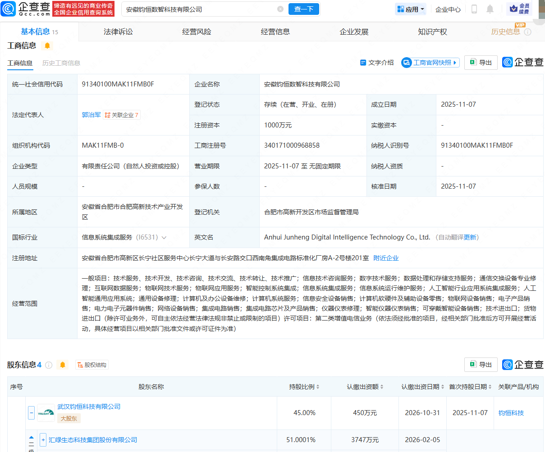Sort by 认缴出资额 column

(365, 387)
